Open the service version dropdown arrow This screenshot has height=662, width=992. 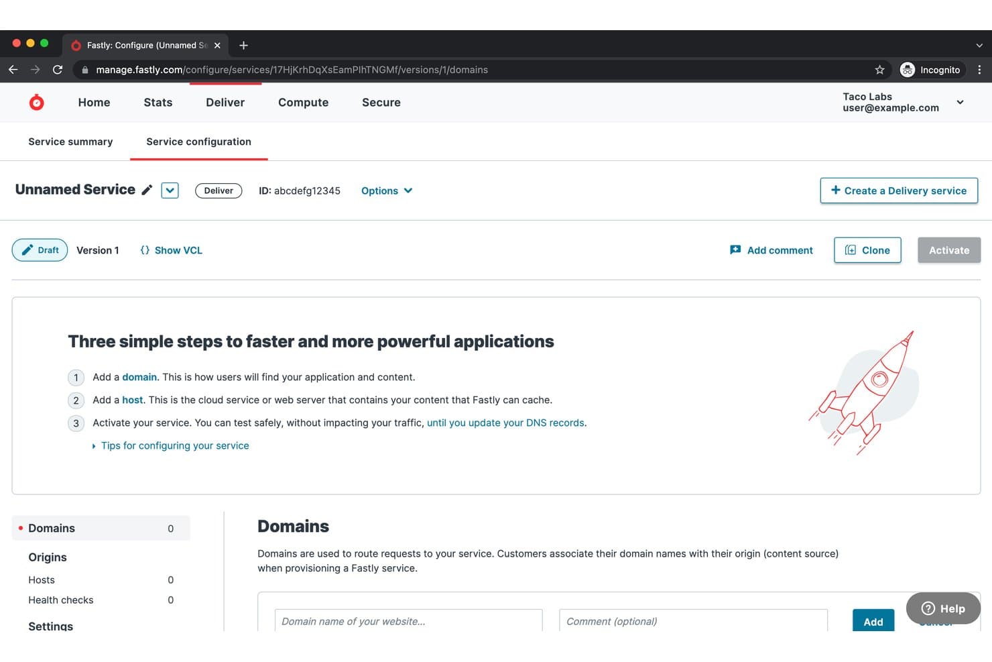click(x=170, y=190)
